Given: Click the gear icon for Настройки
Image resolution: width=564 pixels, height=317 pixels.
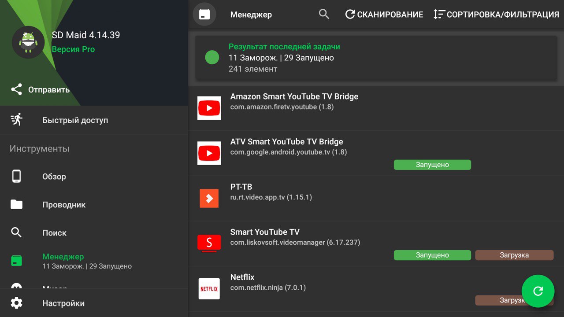Looking at the screenshot, I should click(16, 303).
